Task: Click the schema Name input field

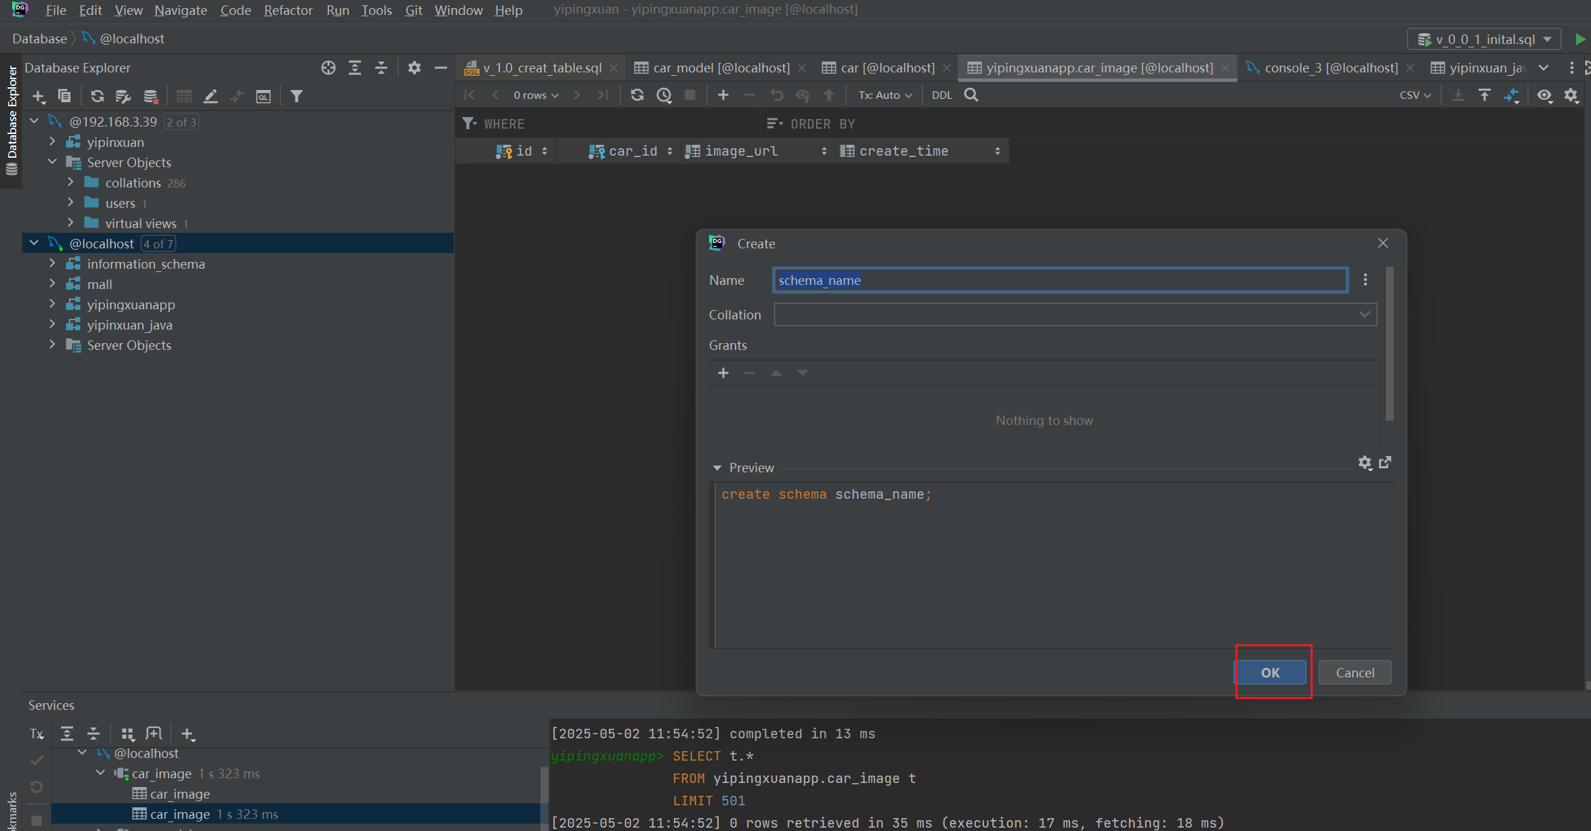Action: 1059,280
